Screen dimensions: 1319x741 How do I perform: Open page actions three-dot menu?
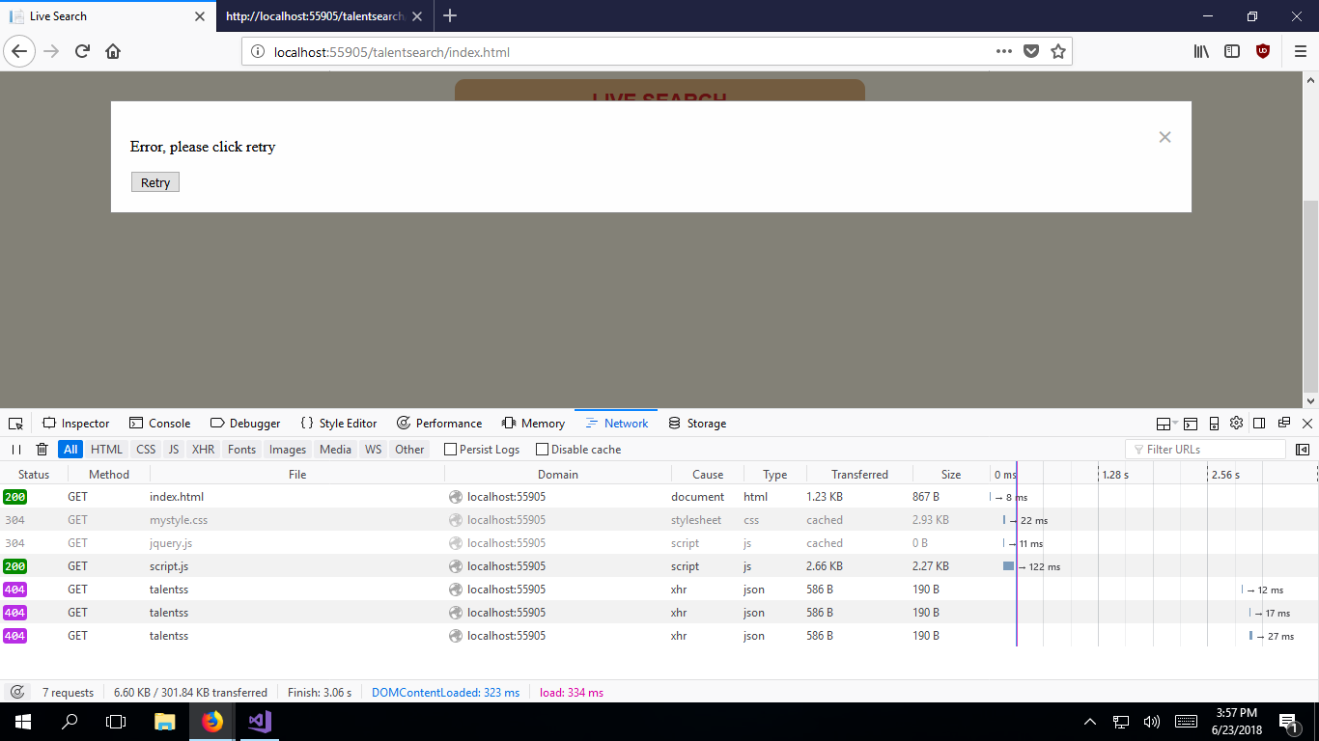click(x=1003, y=52)
